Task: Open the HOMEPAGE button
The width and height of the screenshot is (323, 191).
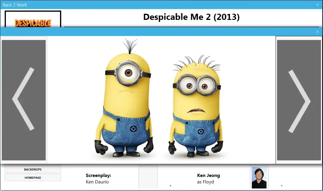Action: 33,178
